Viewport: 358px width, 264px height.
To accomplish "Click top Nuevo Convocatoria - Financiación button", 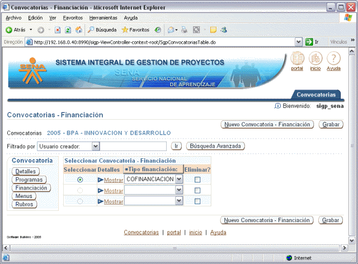I will (267, 125).
